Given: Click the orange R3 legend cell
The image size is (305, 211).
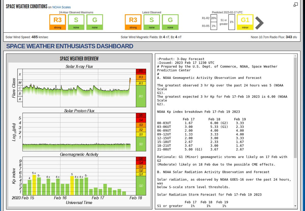Looking at the screenshot, I should coord(141,77).
